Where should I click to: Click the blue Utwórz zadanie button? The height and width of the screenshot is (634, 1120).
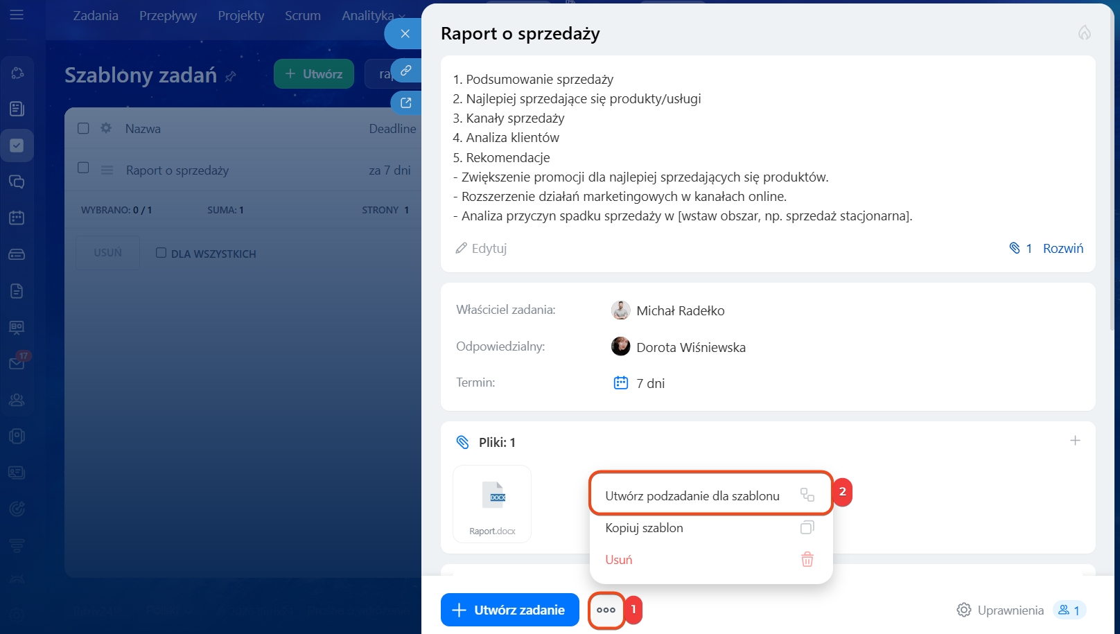pyautogui.click(x=510, y=610)
